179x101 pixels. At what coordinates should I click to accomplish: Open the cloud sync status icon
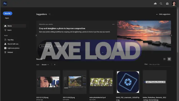pos(155,4)
